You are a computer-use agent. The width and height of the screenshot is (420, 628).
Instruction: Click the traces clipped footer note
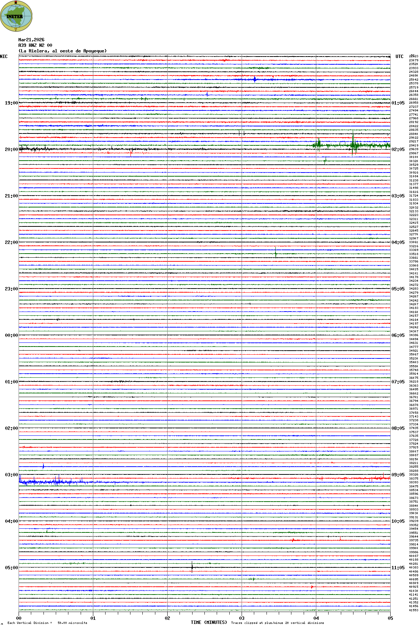[277, 623]
